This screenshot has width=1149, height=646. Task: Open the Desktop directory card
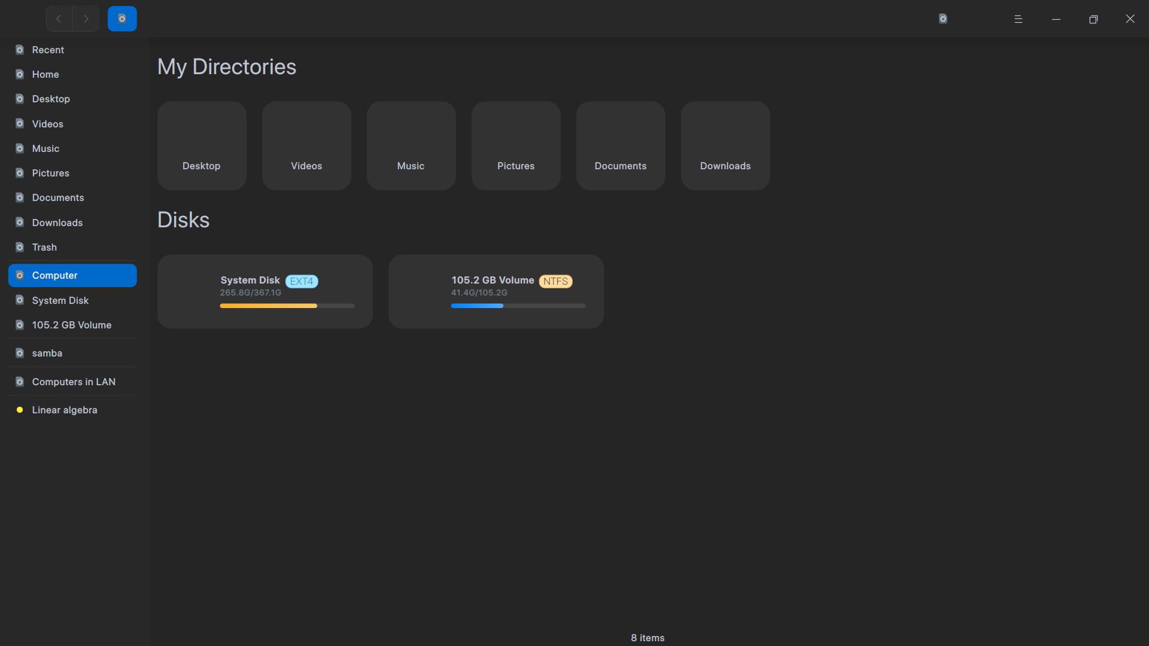point(202,145)
